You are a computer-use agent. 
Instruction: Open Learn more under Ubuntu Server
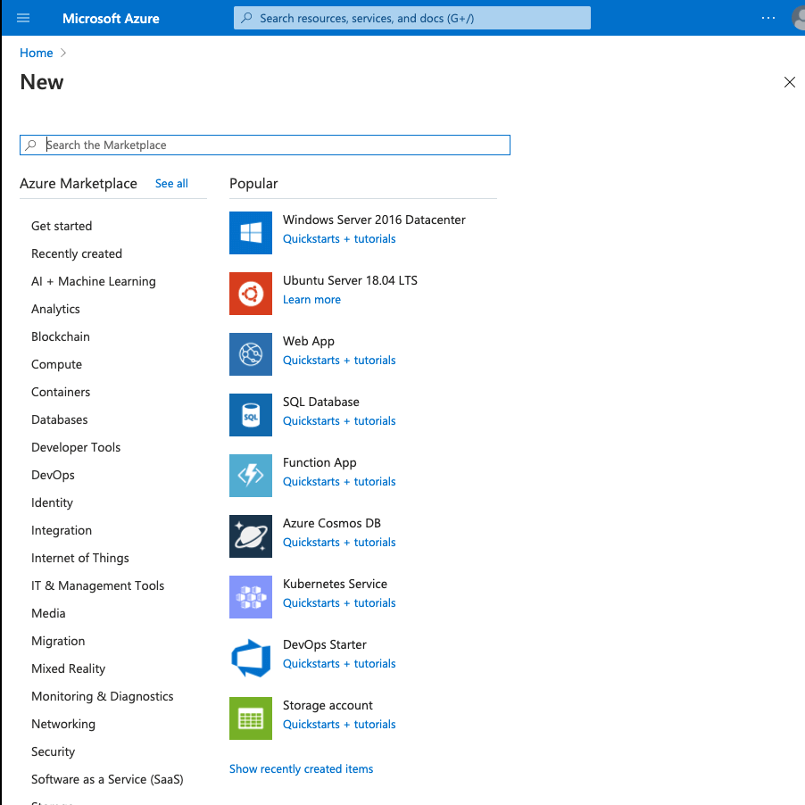click(311, 299)
